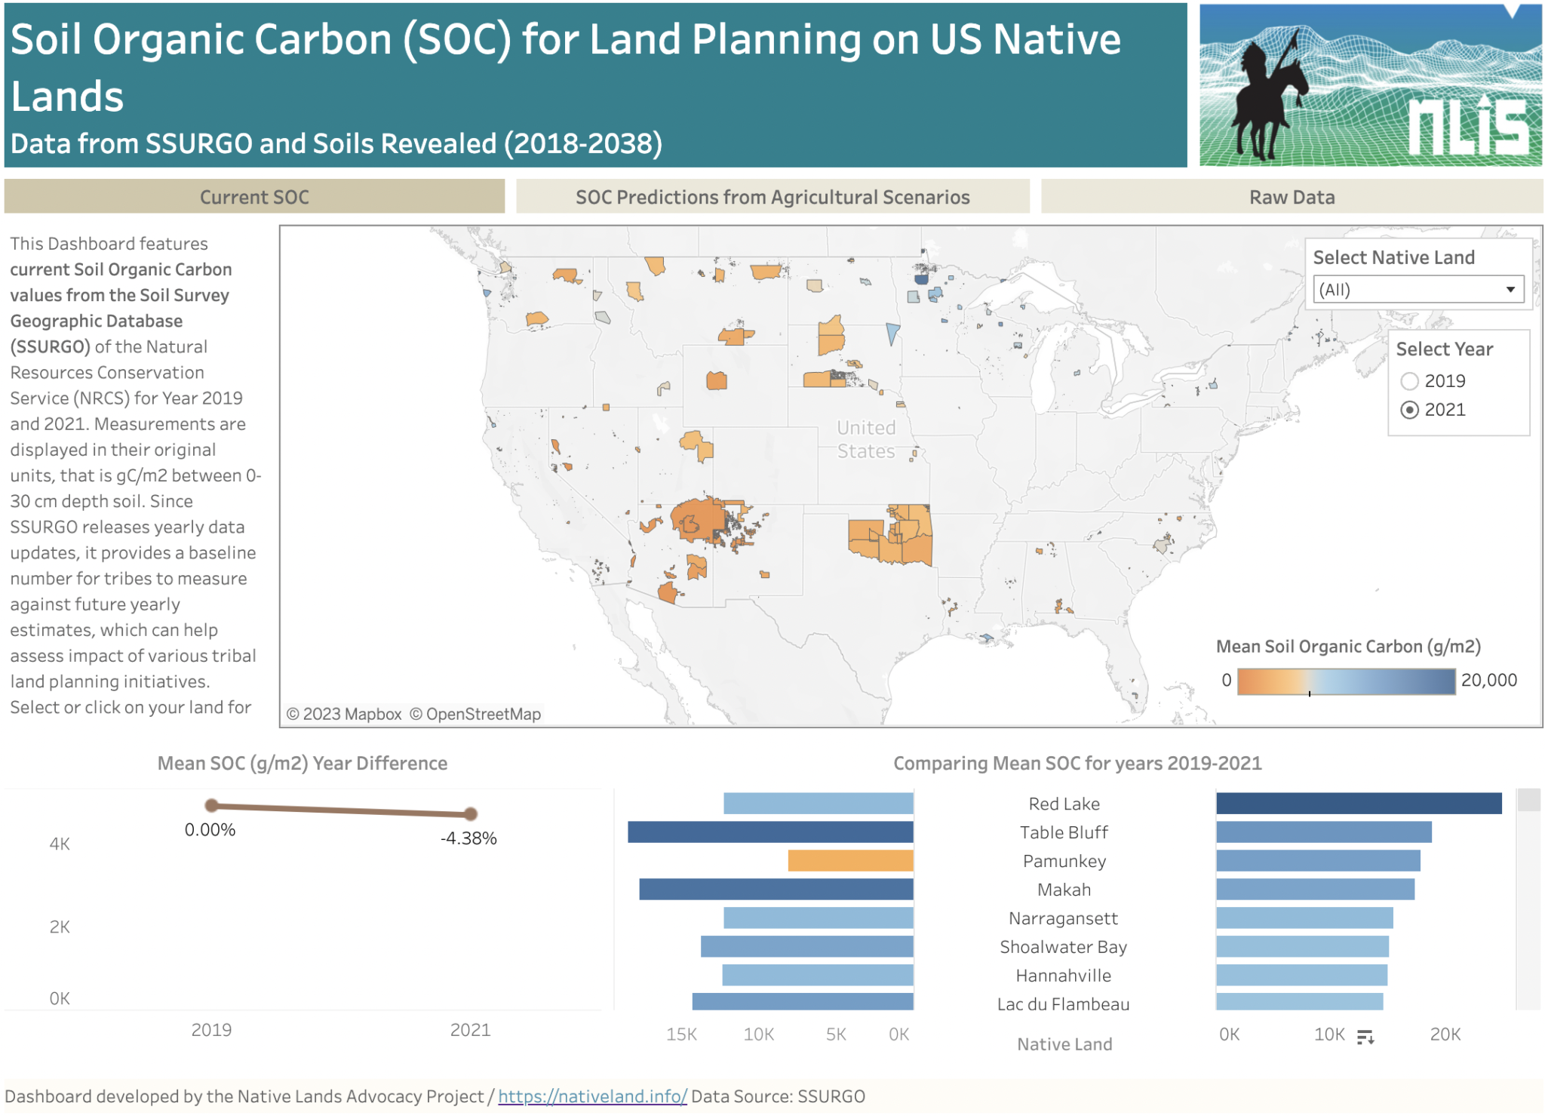The width and height of the screenshot is (1545, 1116).
Task: Open the Raw Data tab
Action: (1291, 197)
